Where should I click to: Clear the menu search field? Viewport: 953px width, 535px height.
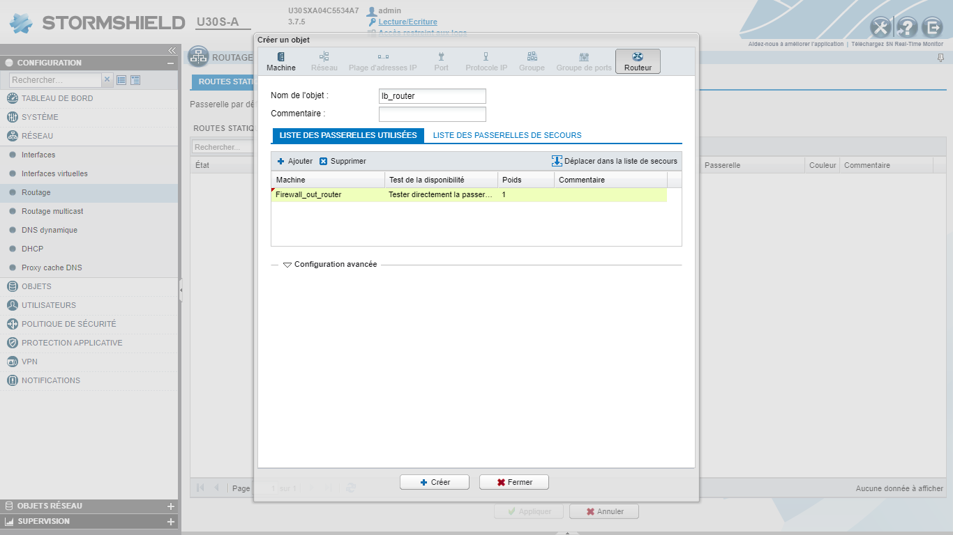tap(107, 80)
